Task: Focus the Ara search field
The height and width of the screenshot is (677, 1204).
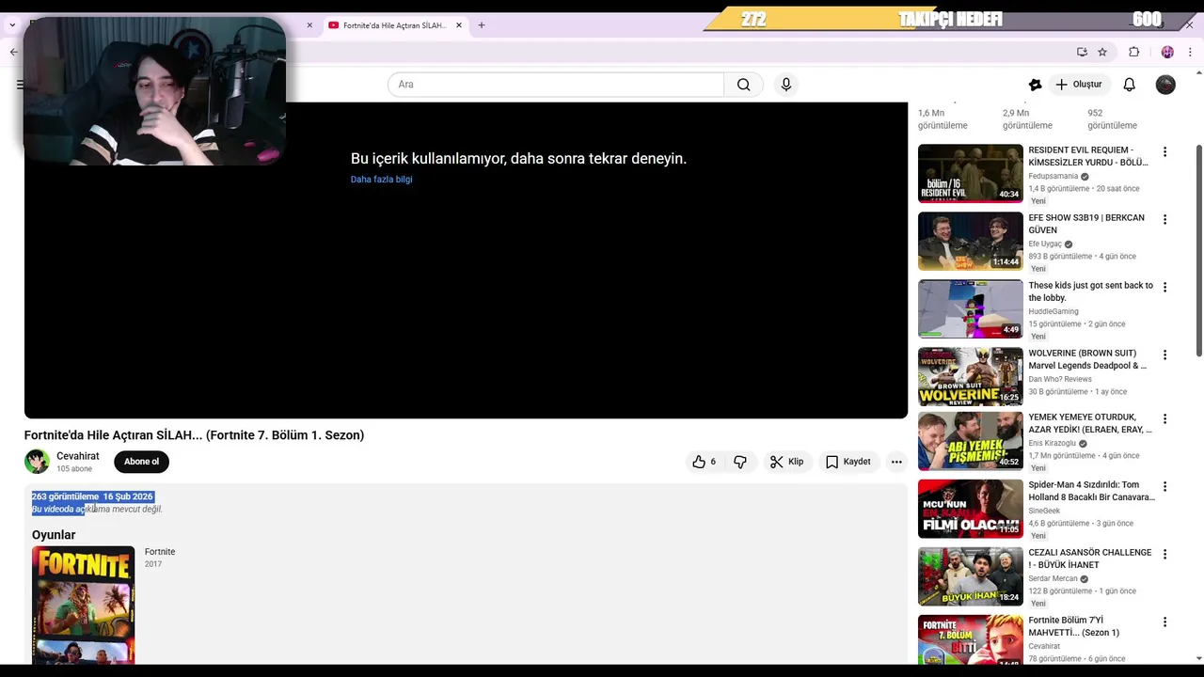Action: [555, 85]
